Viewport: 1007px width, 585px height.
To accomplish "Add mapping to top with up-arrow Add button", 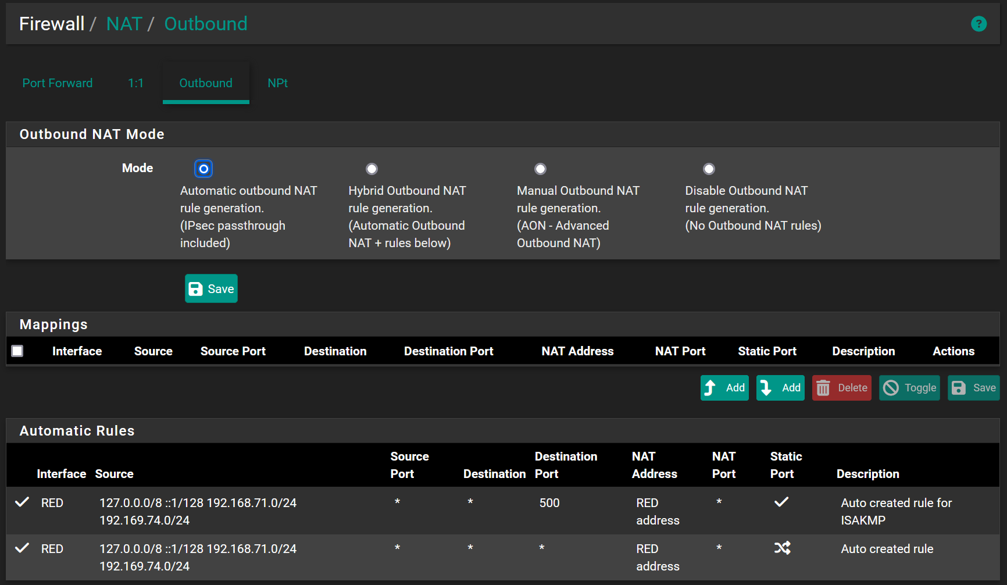I will [x=724, y=388].
